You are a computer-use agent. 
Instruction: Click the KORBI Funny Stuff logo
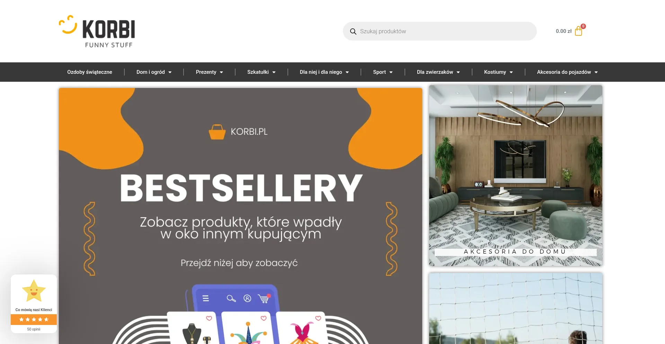point(97,31)
